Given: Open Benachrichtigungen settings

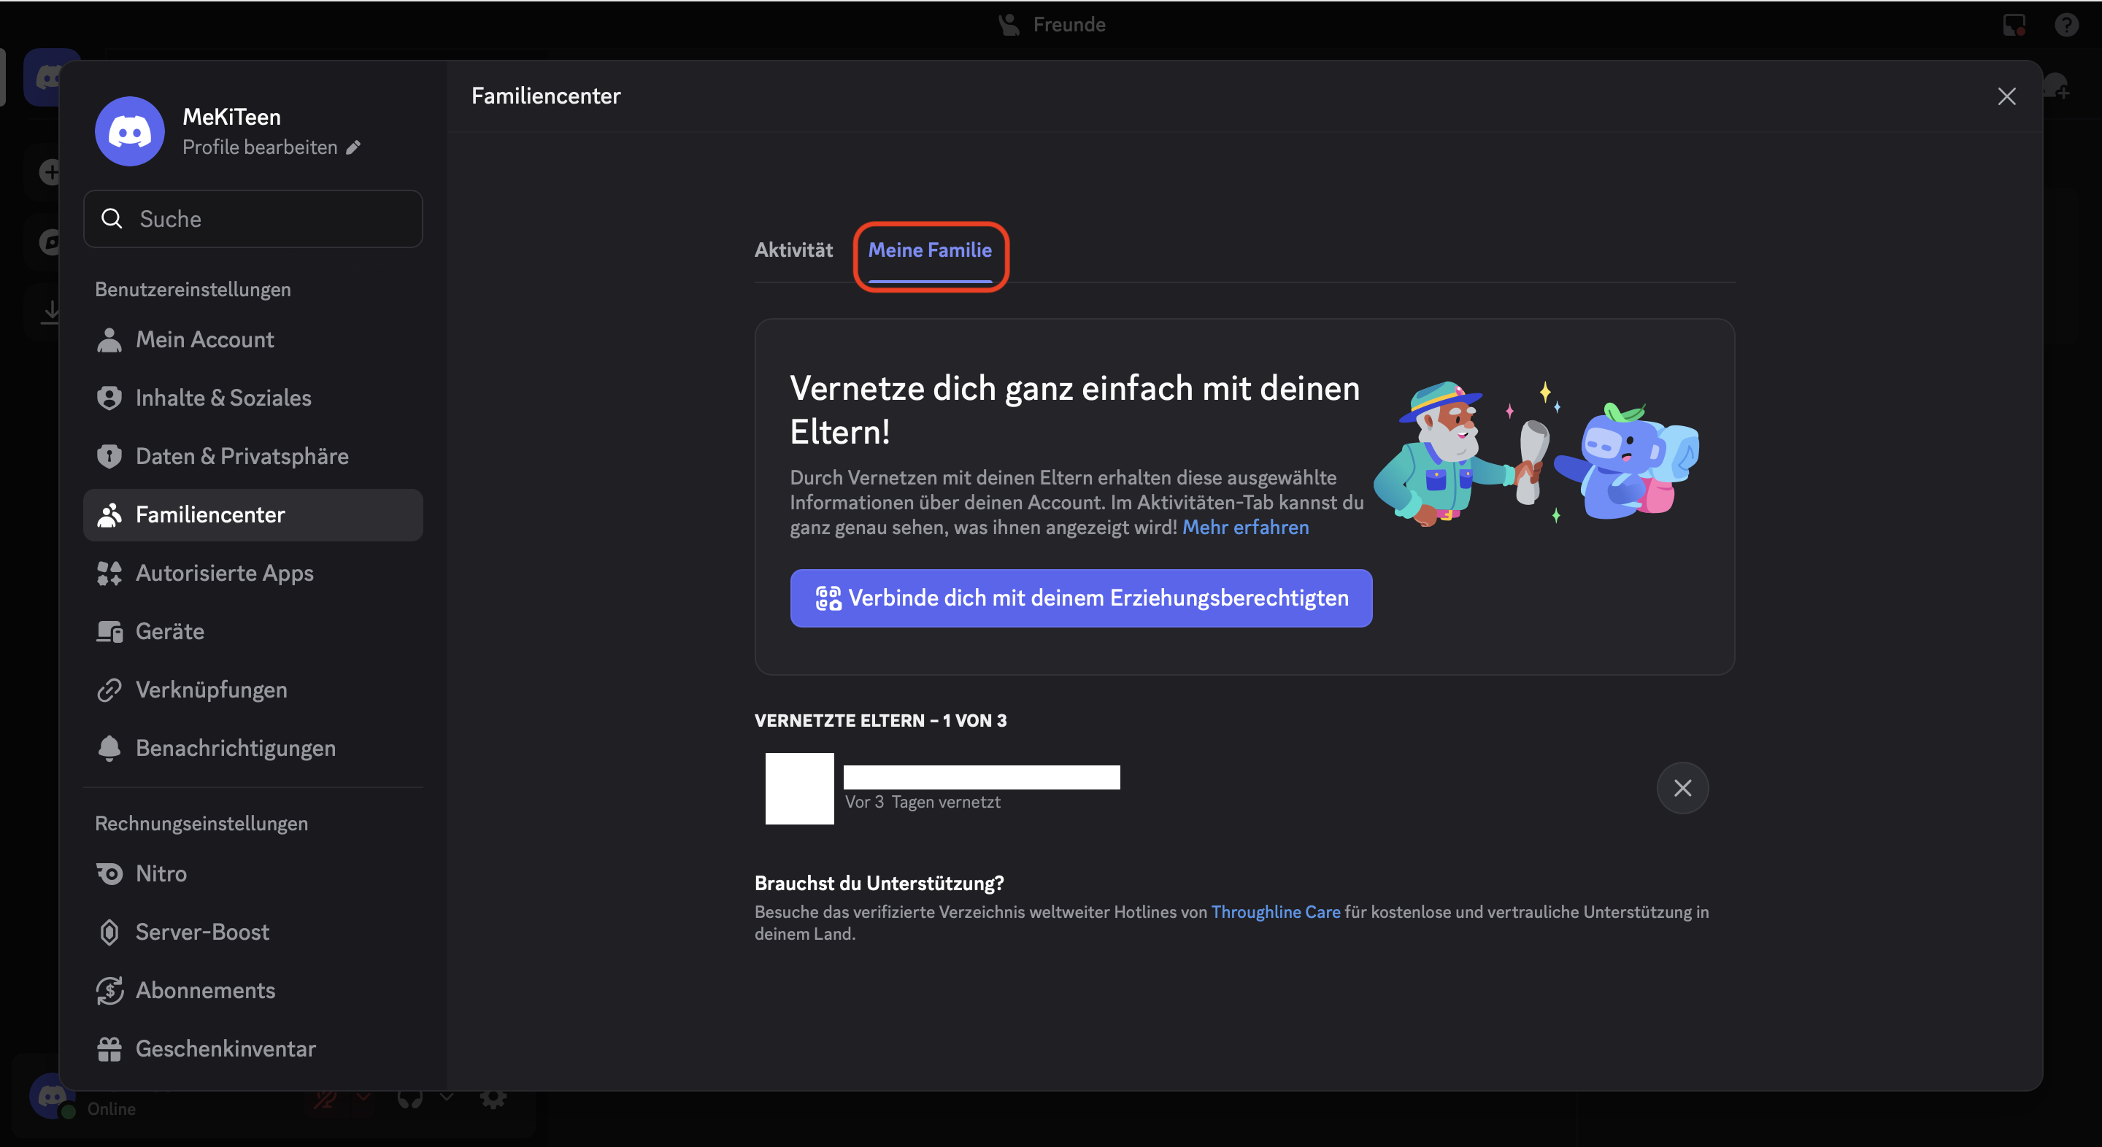Looking at the screenshot, I should 235,748.
